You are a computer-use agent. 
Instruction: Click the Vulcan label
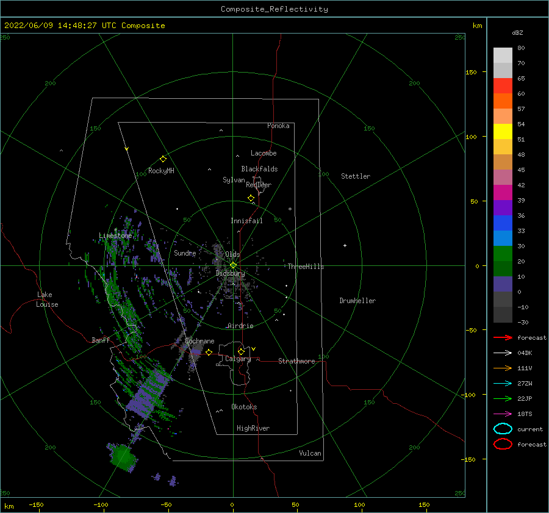[310, 453]
